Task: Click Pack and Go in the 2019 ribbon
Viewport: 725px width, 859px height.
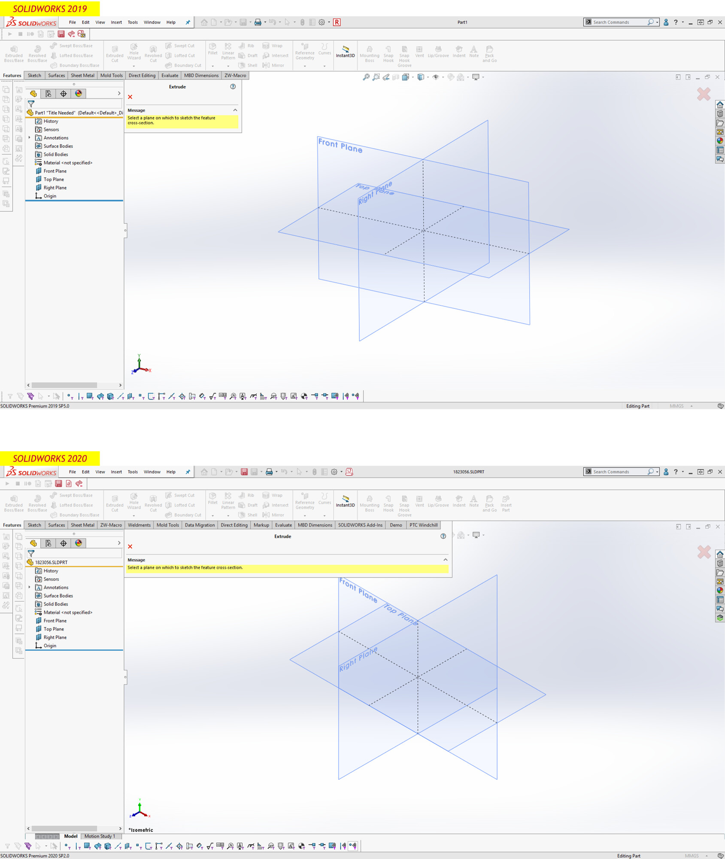Action: [x=489, y=54]
